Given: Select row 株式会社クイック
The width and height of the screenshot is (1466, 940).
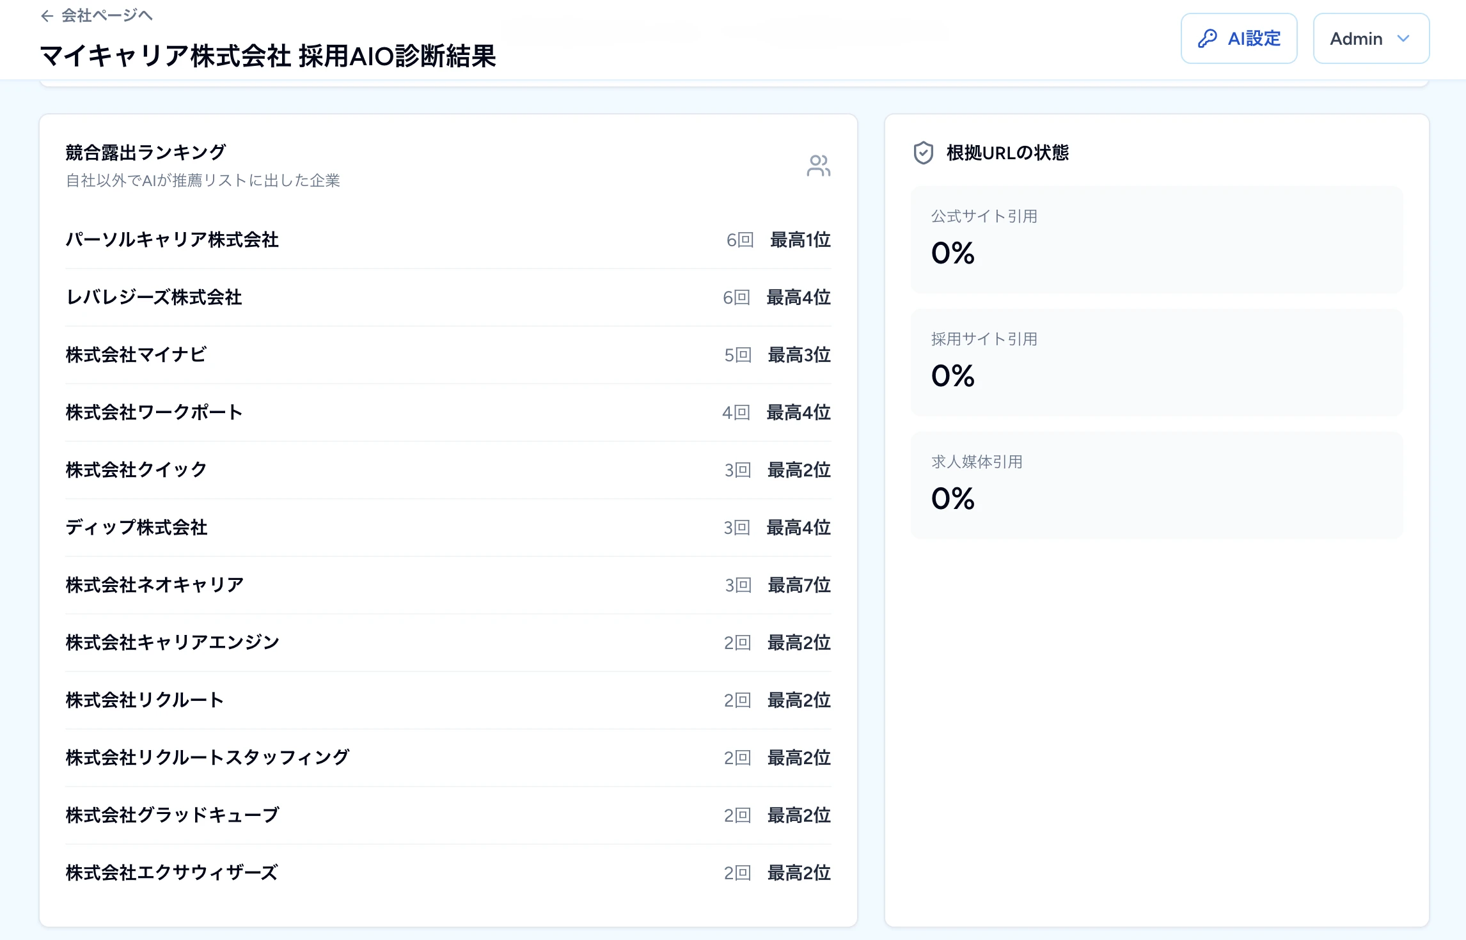Looking at the screenshot, I should point(448,470).
